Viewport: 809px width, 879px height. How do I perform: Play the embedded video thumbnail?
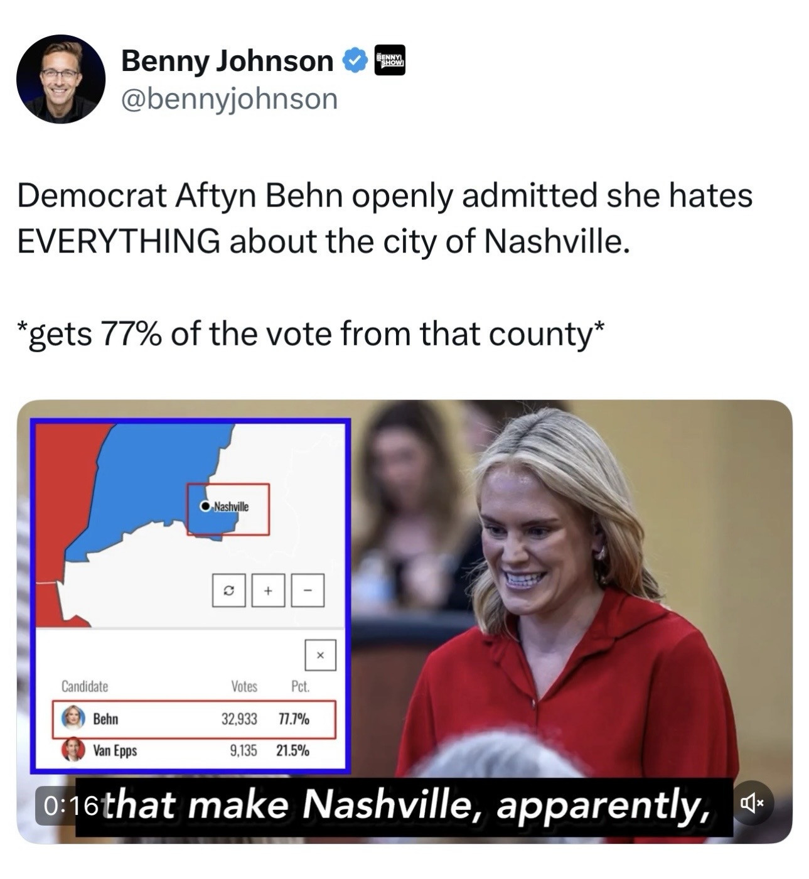[404, 622]
